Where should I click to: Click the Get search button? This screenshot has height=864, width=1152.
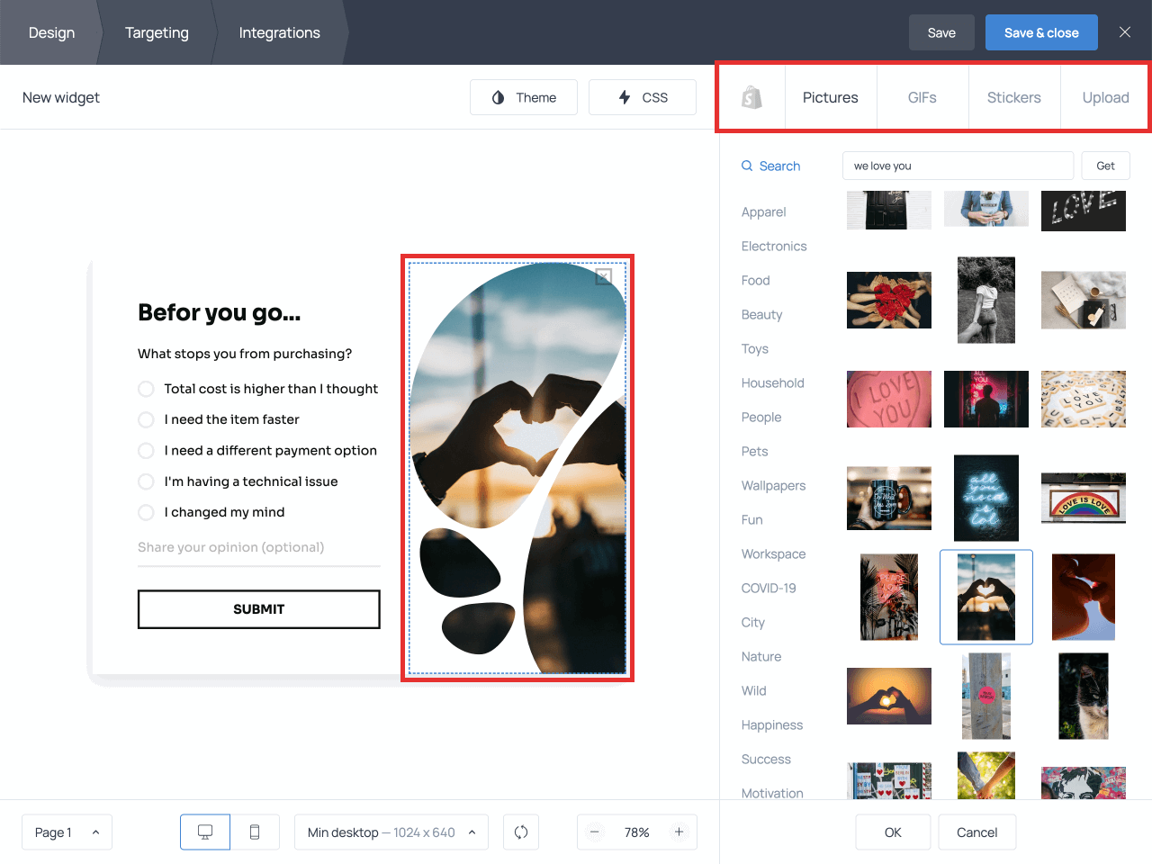click(1105, 166)
